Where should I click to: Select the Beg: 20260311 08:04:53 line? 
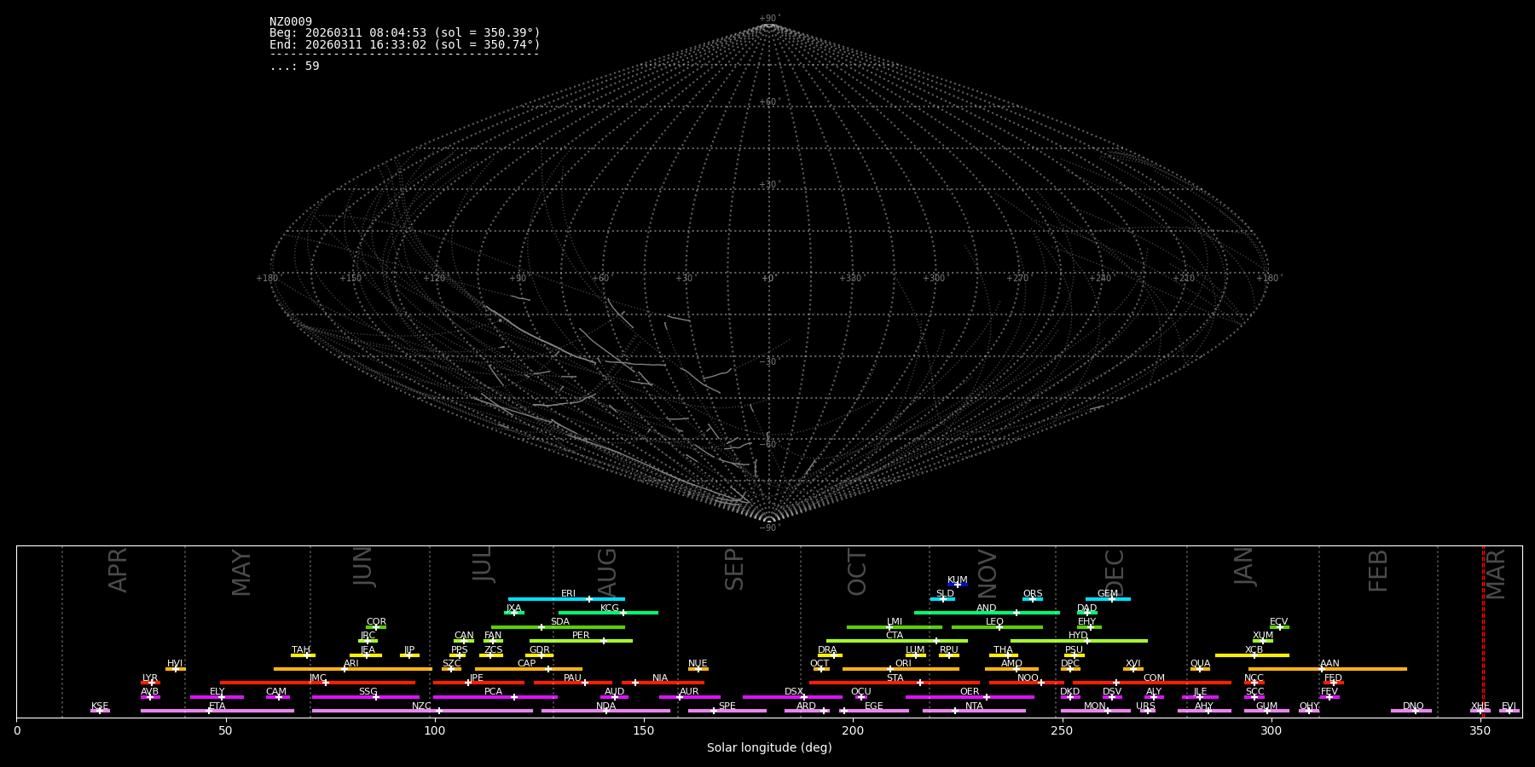pos(405,33)
